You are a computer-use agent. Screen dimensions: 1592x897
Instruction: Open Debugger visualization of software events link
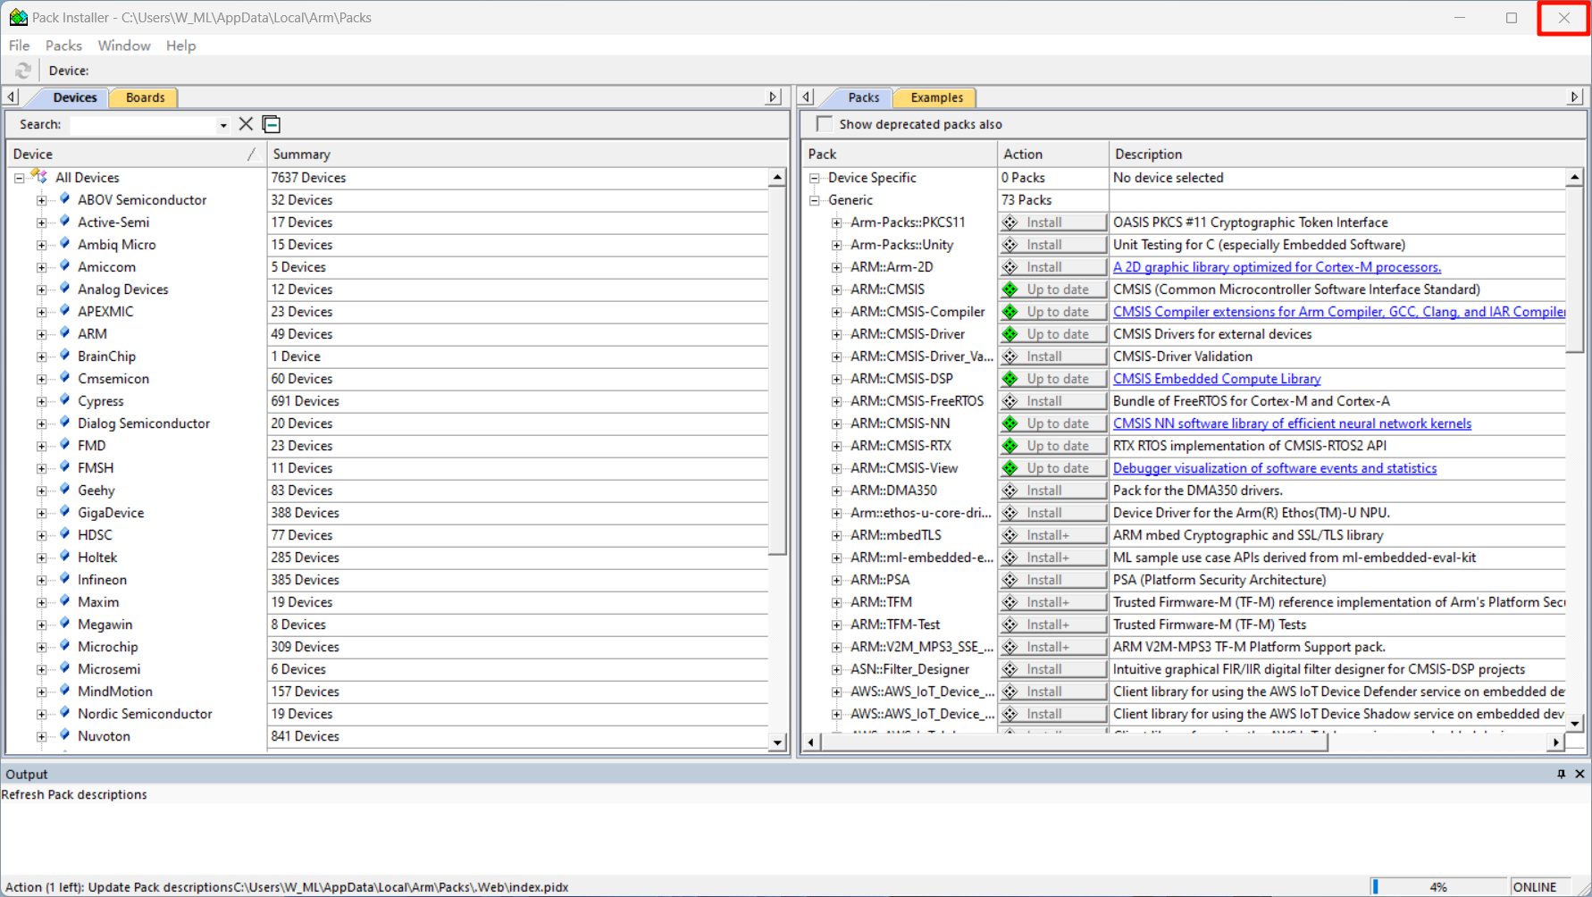(1275, 468)
